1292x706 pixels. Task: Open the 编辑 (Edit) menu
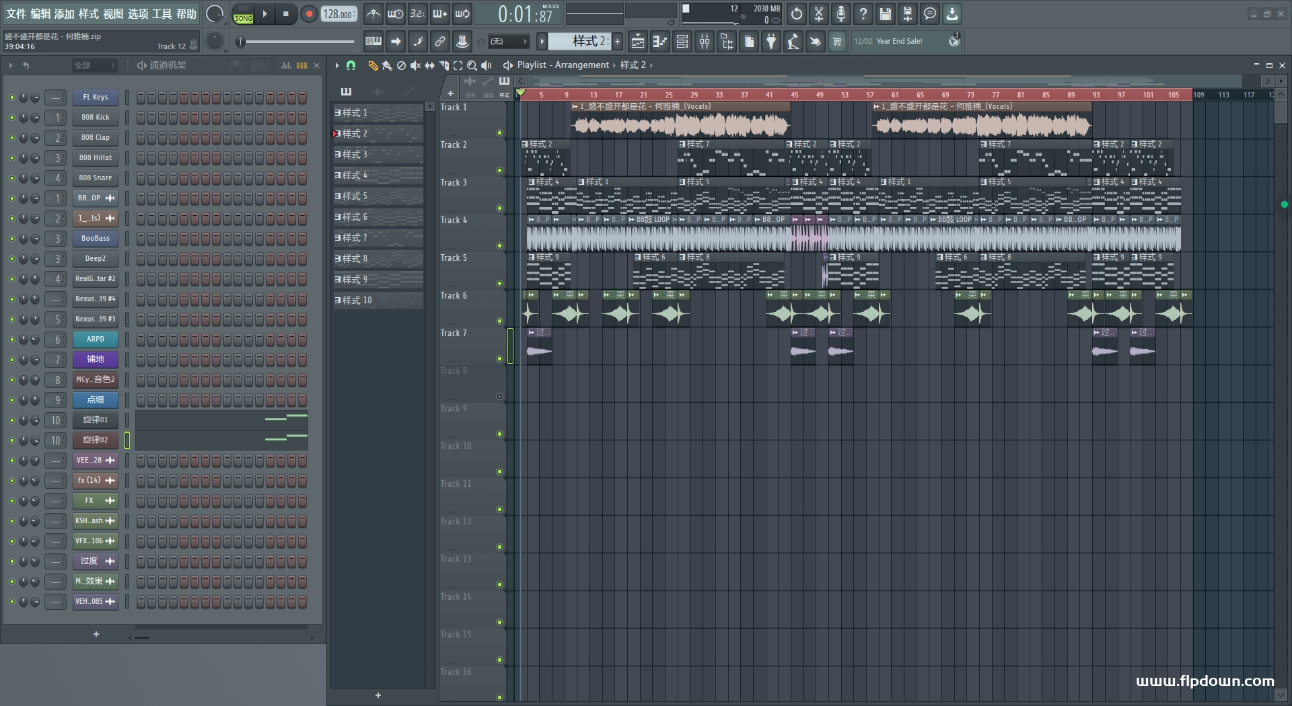pyautogui.click(x=40, y=13)
